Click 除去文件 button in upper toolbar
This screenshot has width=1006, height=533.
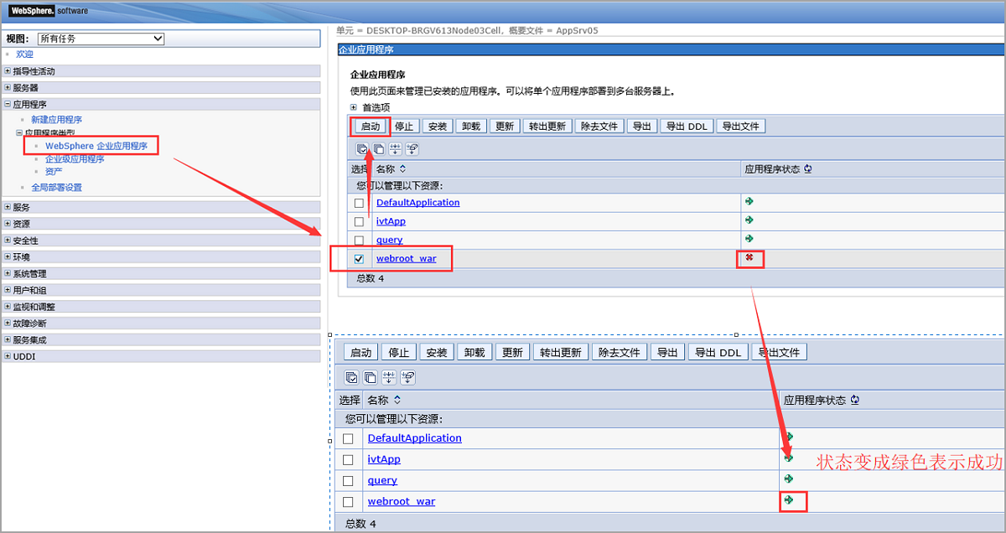pyautogui.click(x=599, y=127)
